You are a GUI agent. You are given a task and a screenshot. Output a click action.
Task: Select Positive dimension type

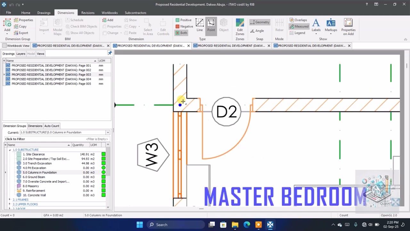[x=184, y=20]
